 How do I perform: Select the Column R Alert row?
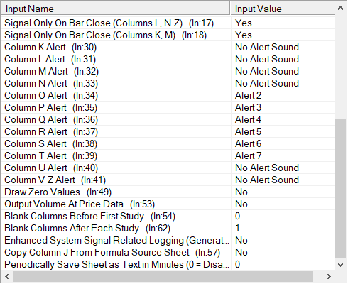click(168, 132)
